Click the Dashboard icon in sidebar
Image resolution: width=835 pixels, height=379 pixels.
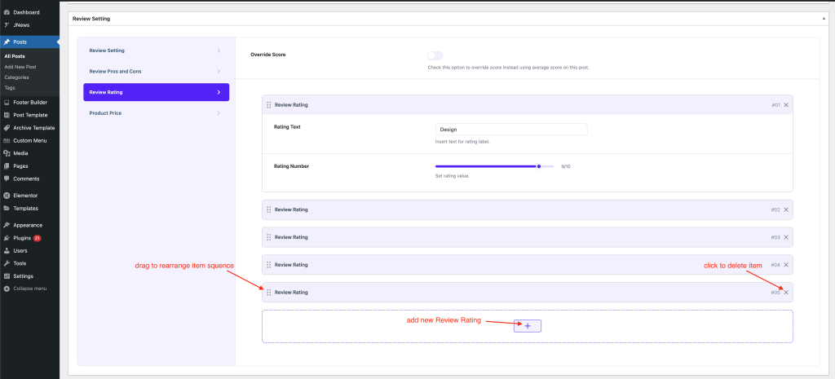coord(7,13)
